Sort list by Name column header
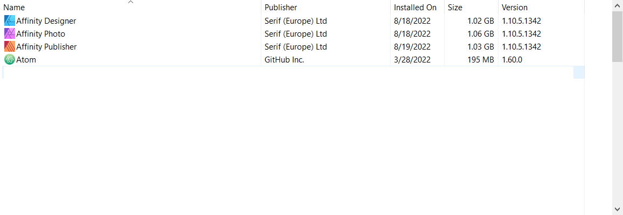 (14, 8)
